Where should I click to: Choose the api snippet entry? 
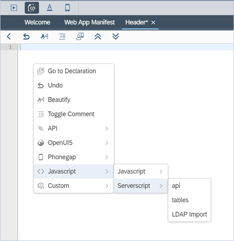coord(189,185)
